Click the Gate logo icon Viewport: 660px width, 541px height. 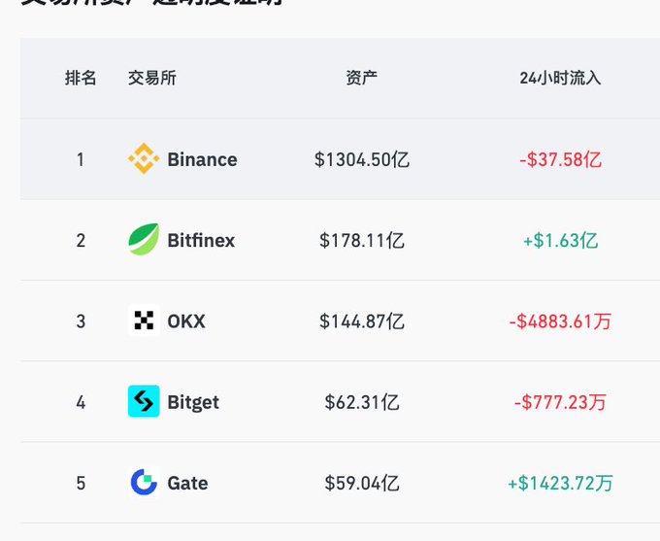coord(144,483)
